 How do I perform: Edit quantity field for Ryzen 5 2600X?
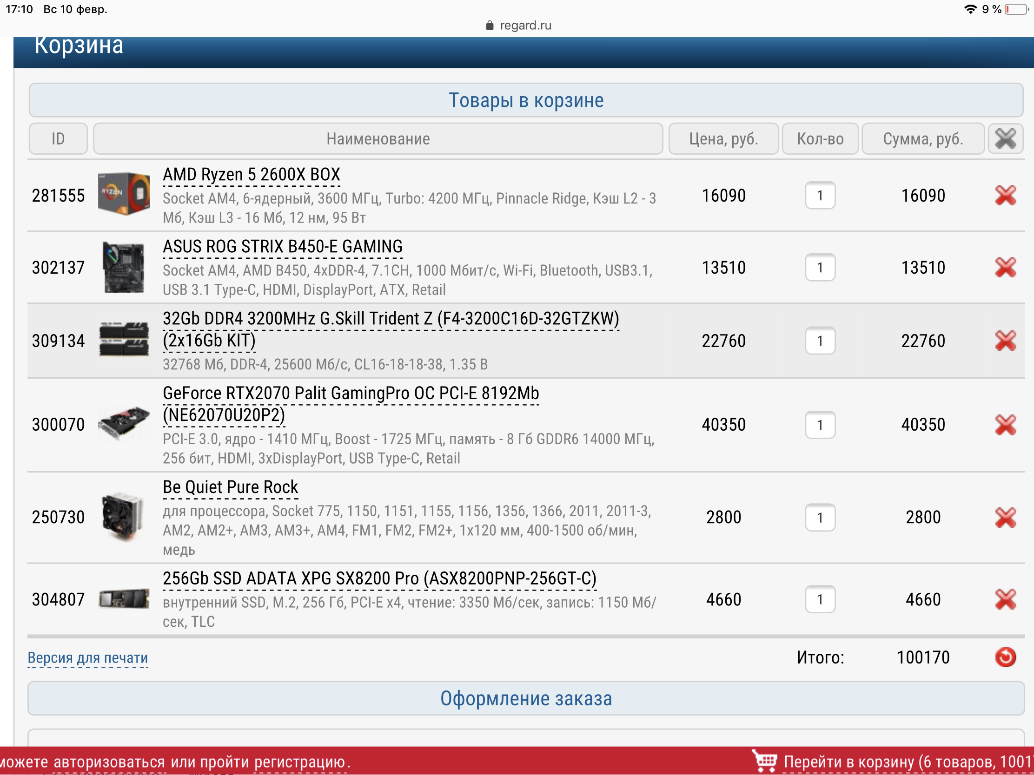pos(820,195)
